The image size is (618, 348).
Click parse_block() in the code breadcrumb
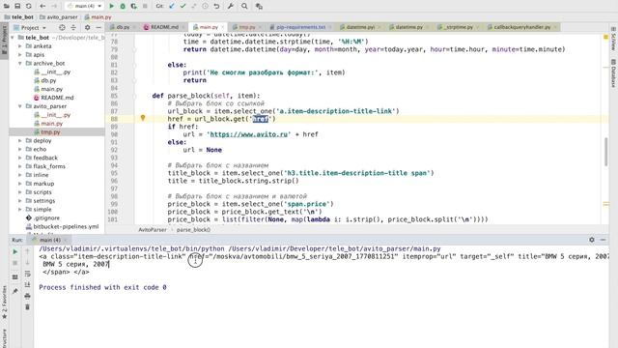coord(193,230)
